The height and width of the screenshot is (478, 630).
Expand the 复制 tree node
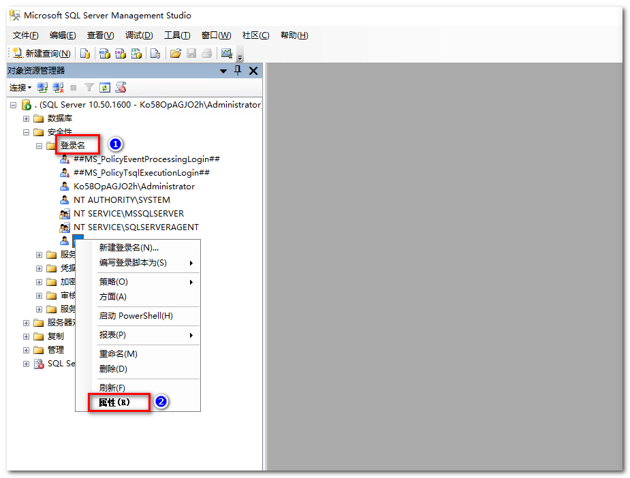[x=27, y=336]
